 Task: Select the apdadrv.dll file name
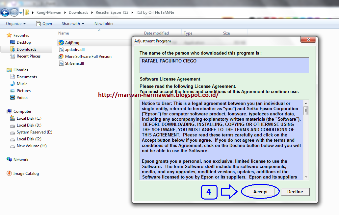(x=75, y=50)
